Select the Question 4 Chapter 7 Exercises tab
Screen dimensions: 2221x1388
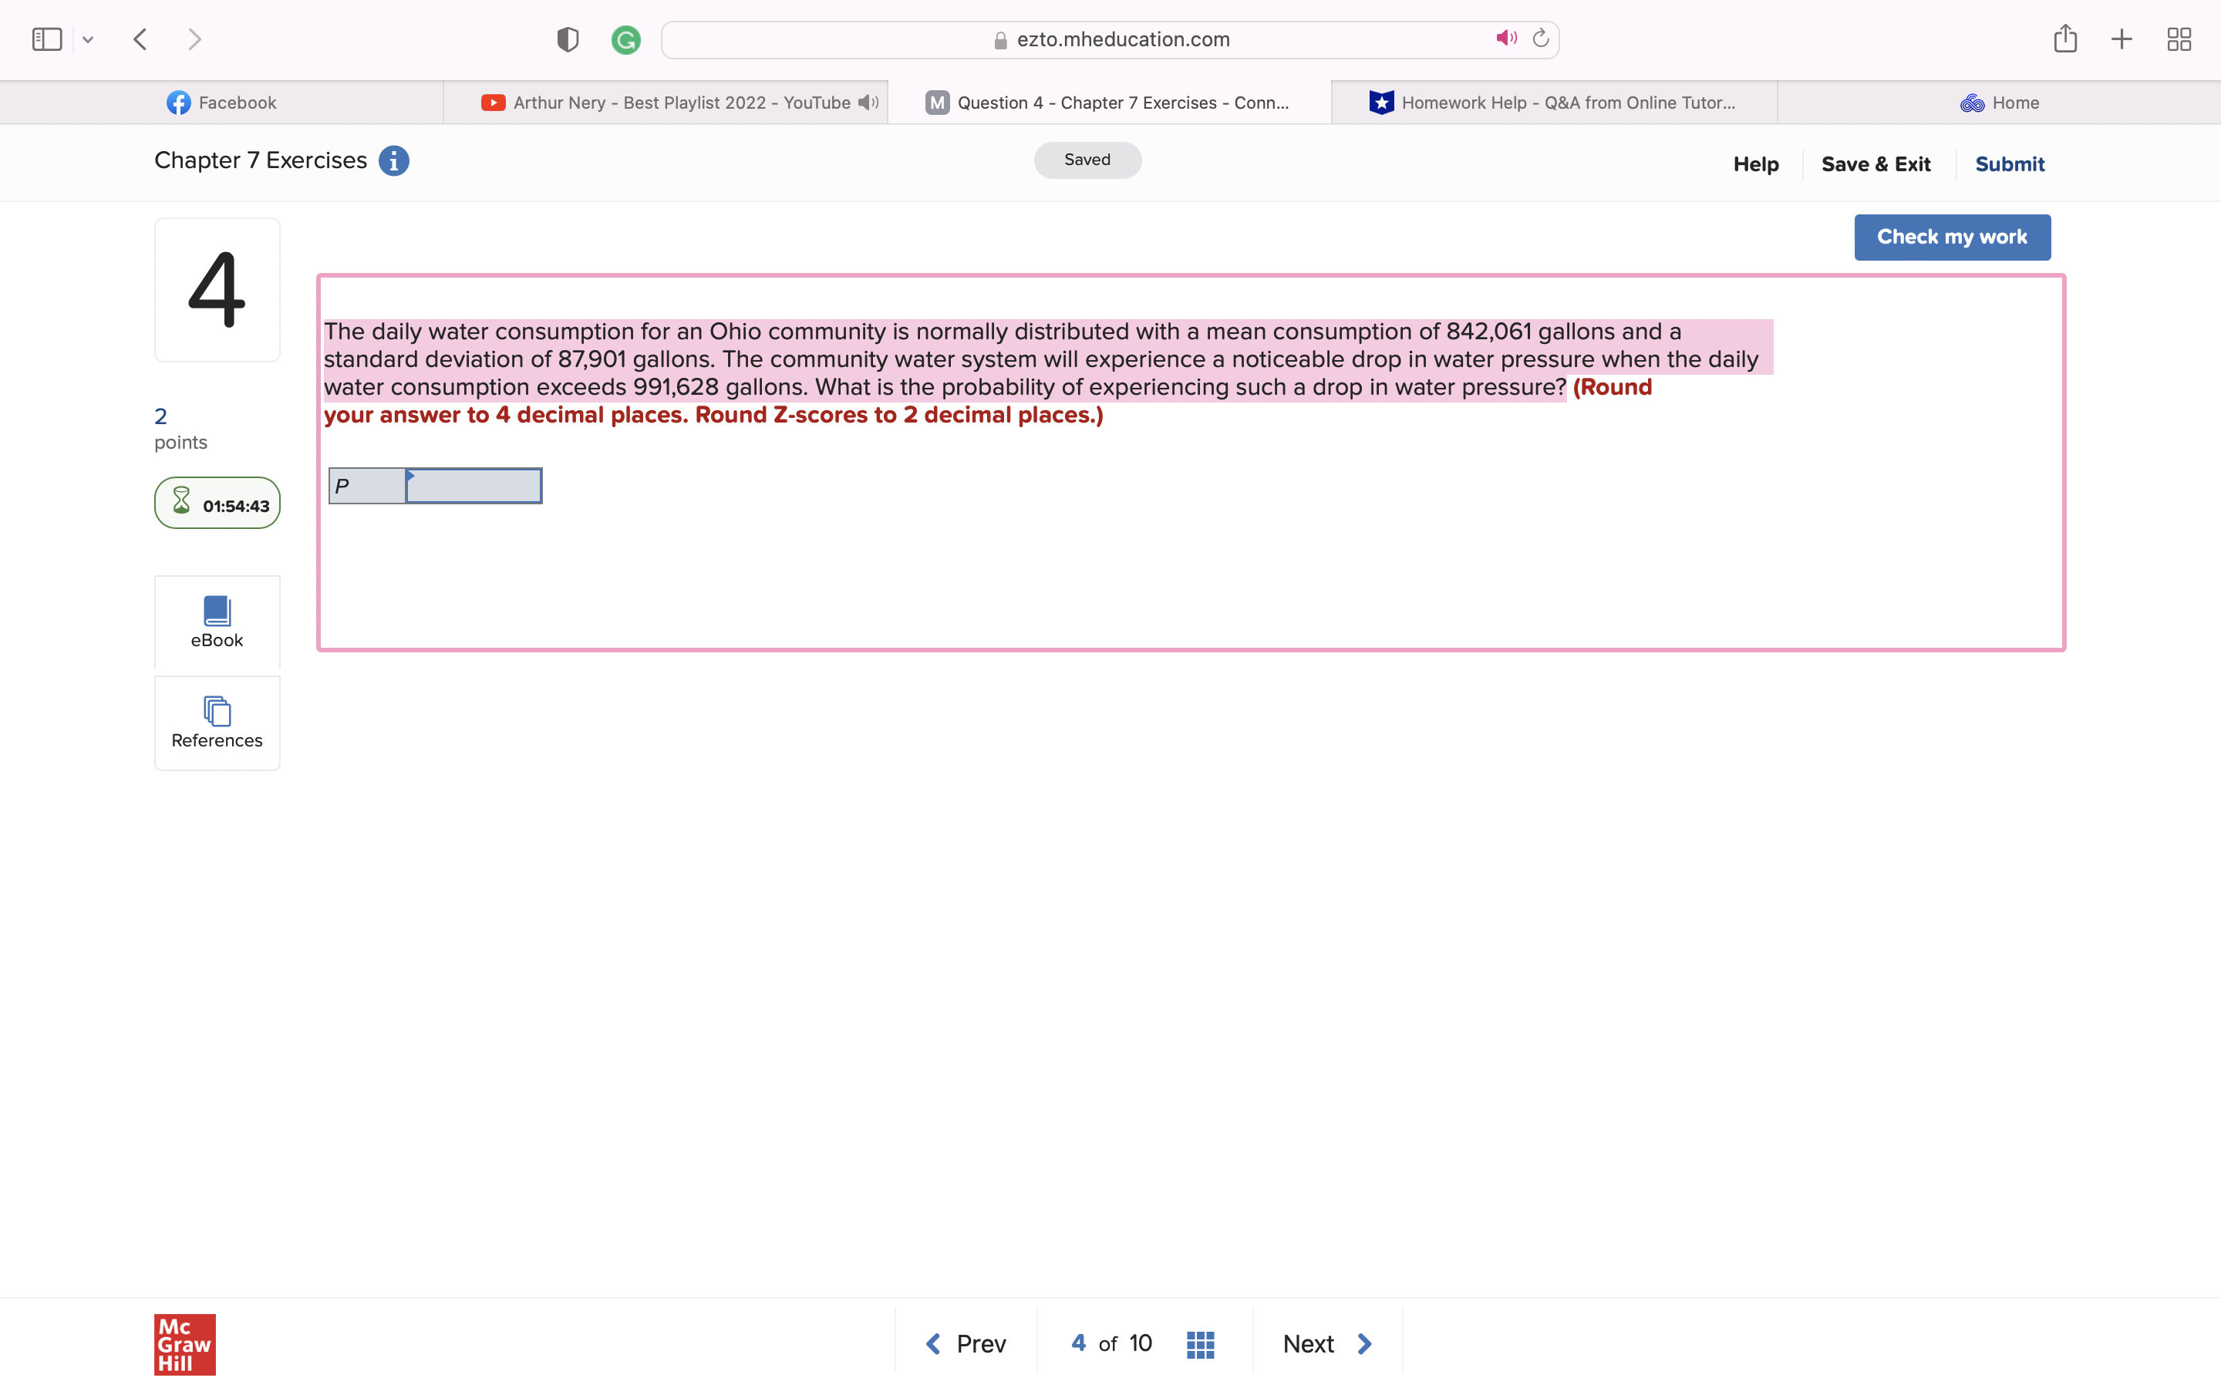1110,102
